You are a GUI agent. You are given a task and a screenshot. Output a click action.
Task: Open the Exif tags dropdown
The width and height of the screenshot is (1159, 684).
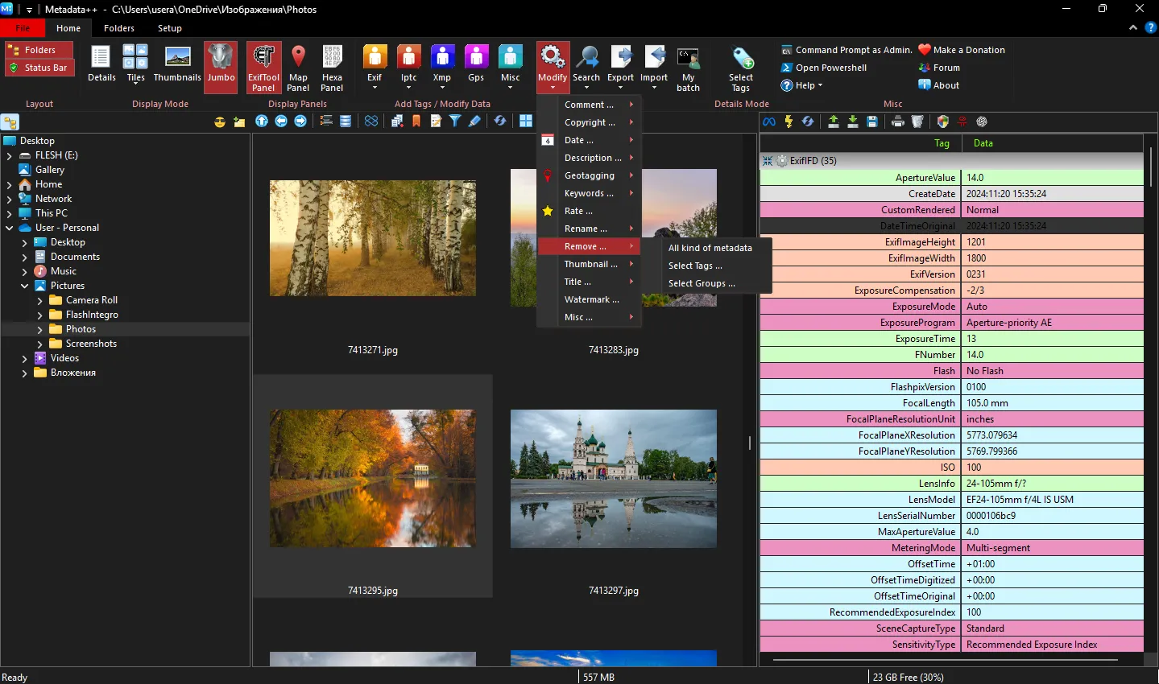(375, 68)
